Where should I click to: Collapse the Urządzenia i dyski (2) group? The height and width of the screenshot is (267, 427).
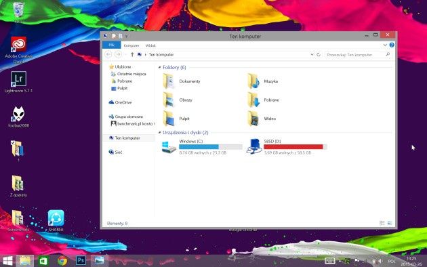click(159, 133)
